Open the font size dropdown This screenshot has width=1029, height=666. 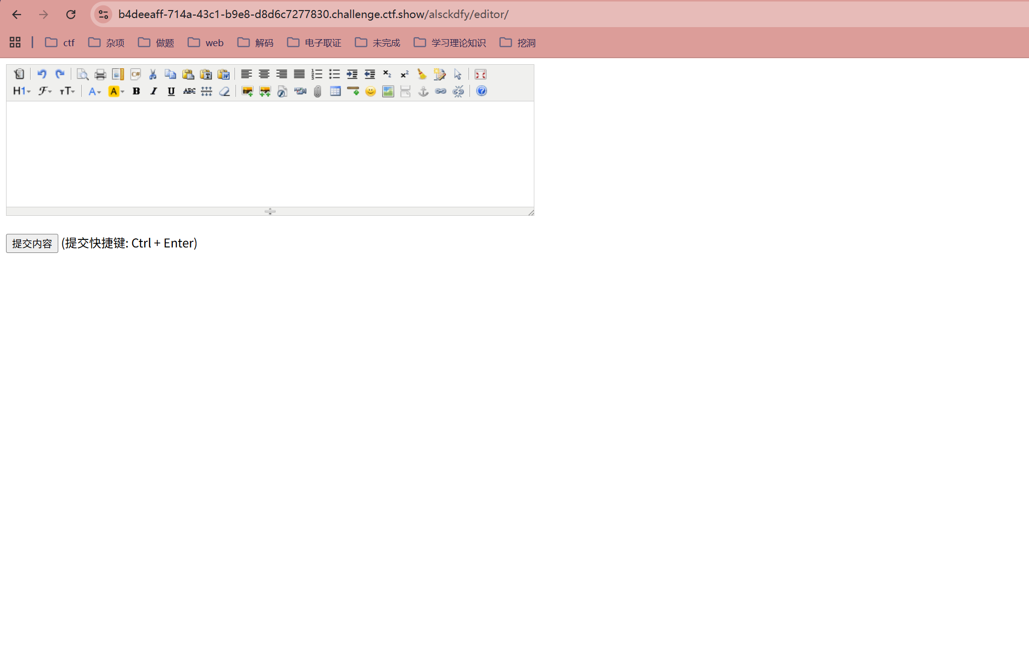(x=67, y=91)
